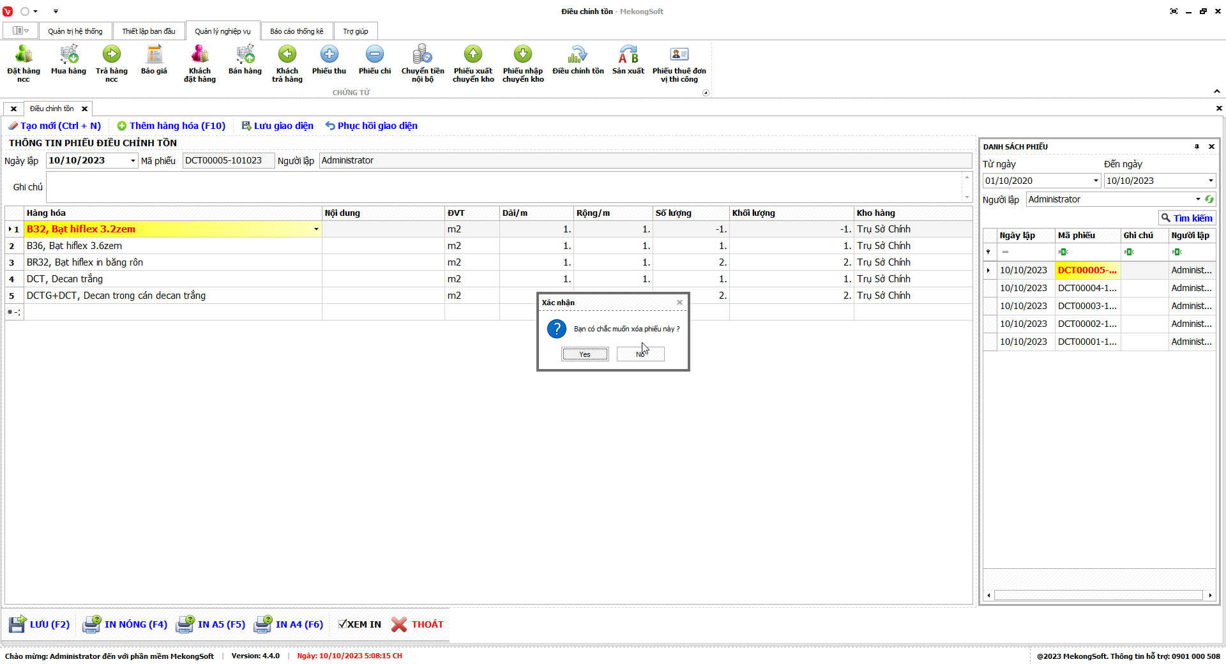Collapse the ribbon with the chevron arrow

1217,91
